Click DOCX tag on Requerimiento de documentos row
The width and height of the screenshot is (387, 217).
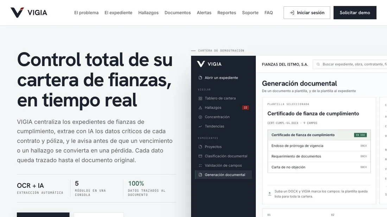(x=363, y=156)
